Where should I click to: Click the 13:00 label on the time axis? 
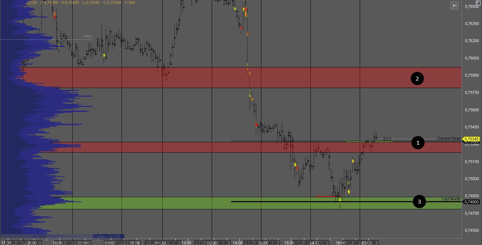186,243
